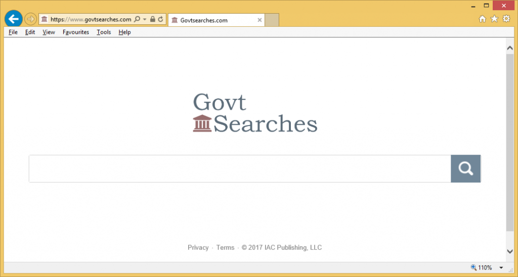Open the Tools gear icon
This screenshot has width=518, height=277.
point(506,19)
